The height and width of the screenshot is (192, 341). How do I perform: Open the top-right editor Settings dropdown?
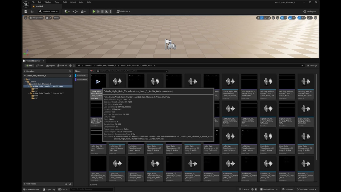[x=310, y=11]
